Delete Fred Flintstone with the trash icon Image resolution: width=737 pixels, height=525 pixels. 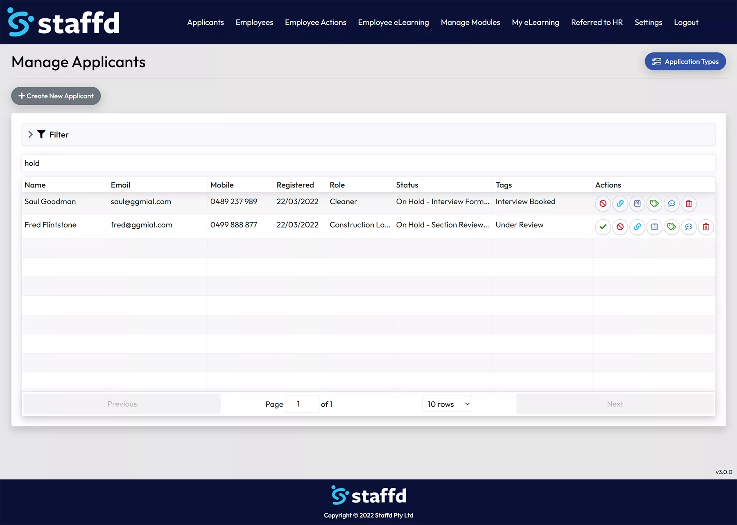pos(706,227)
